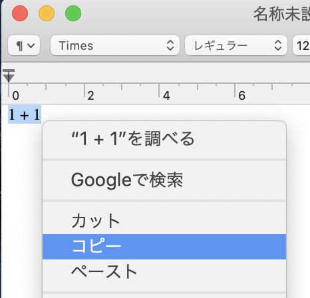
Task: Click the indent marker on the ruler
Action: click(9, 76)
